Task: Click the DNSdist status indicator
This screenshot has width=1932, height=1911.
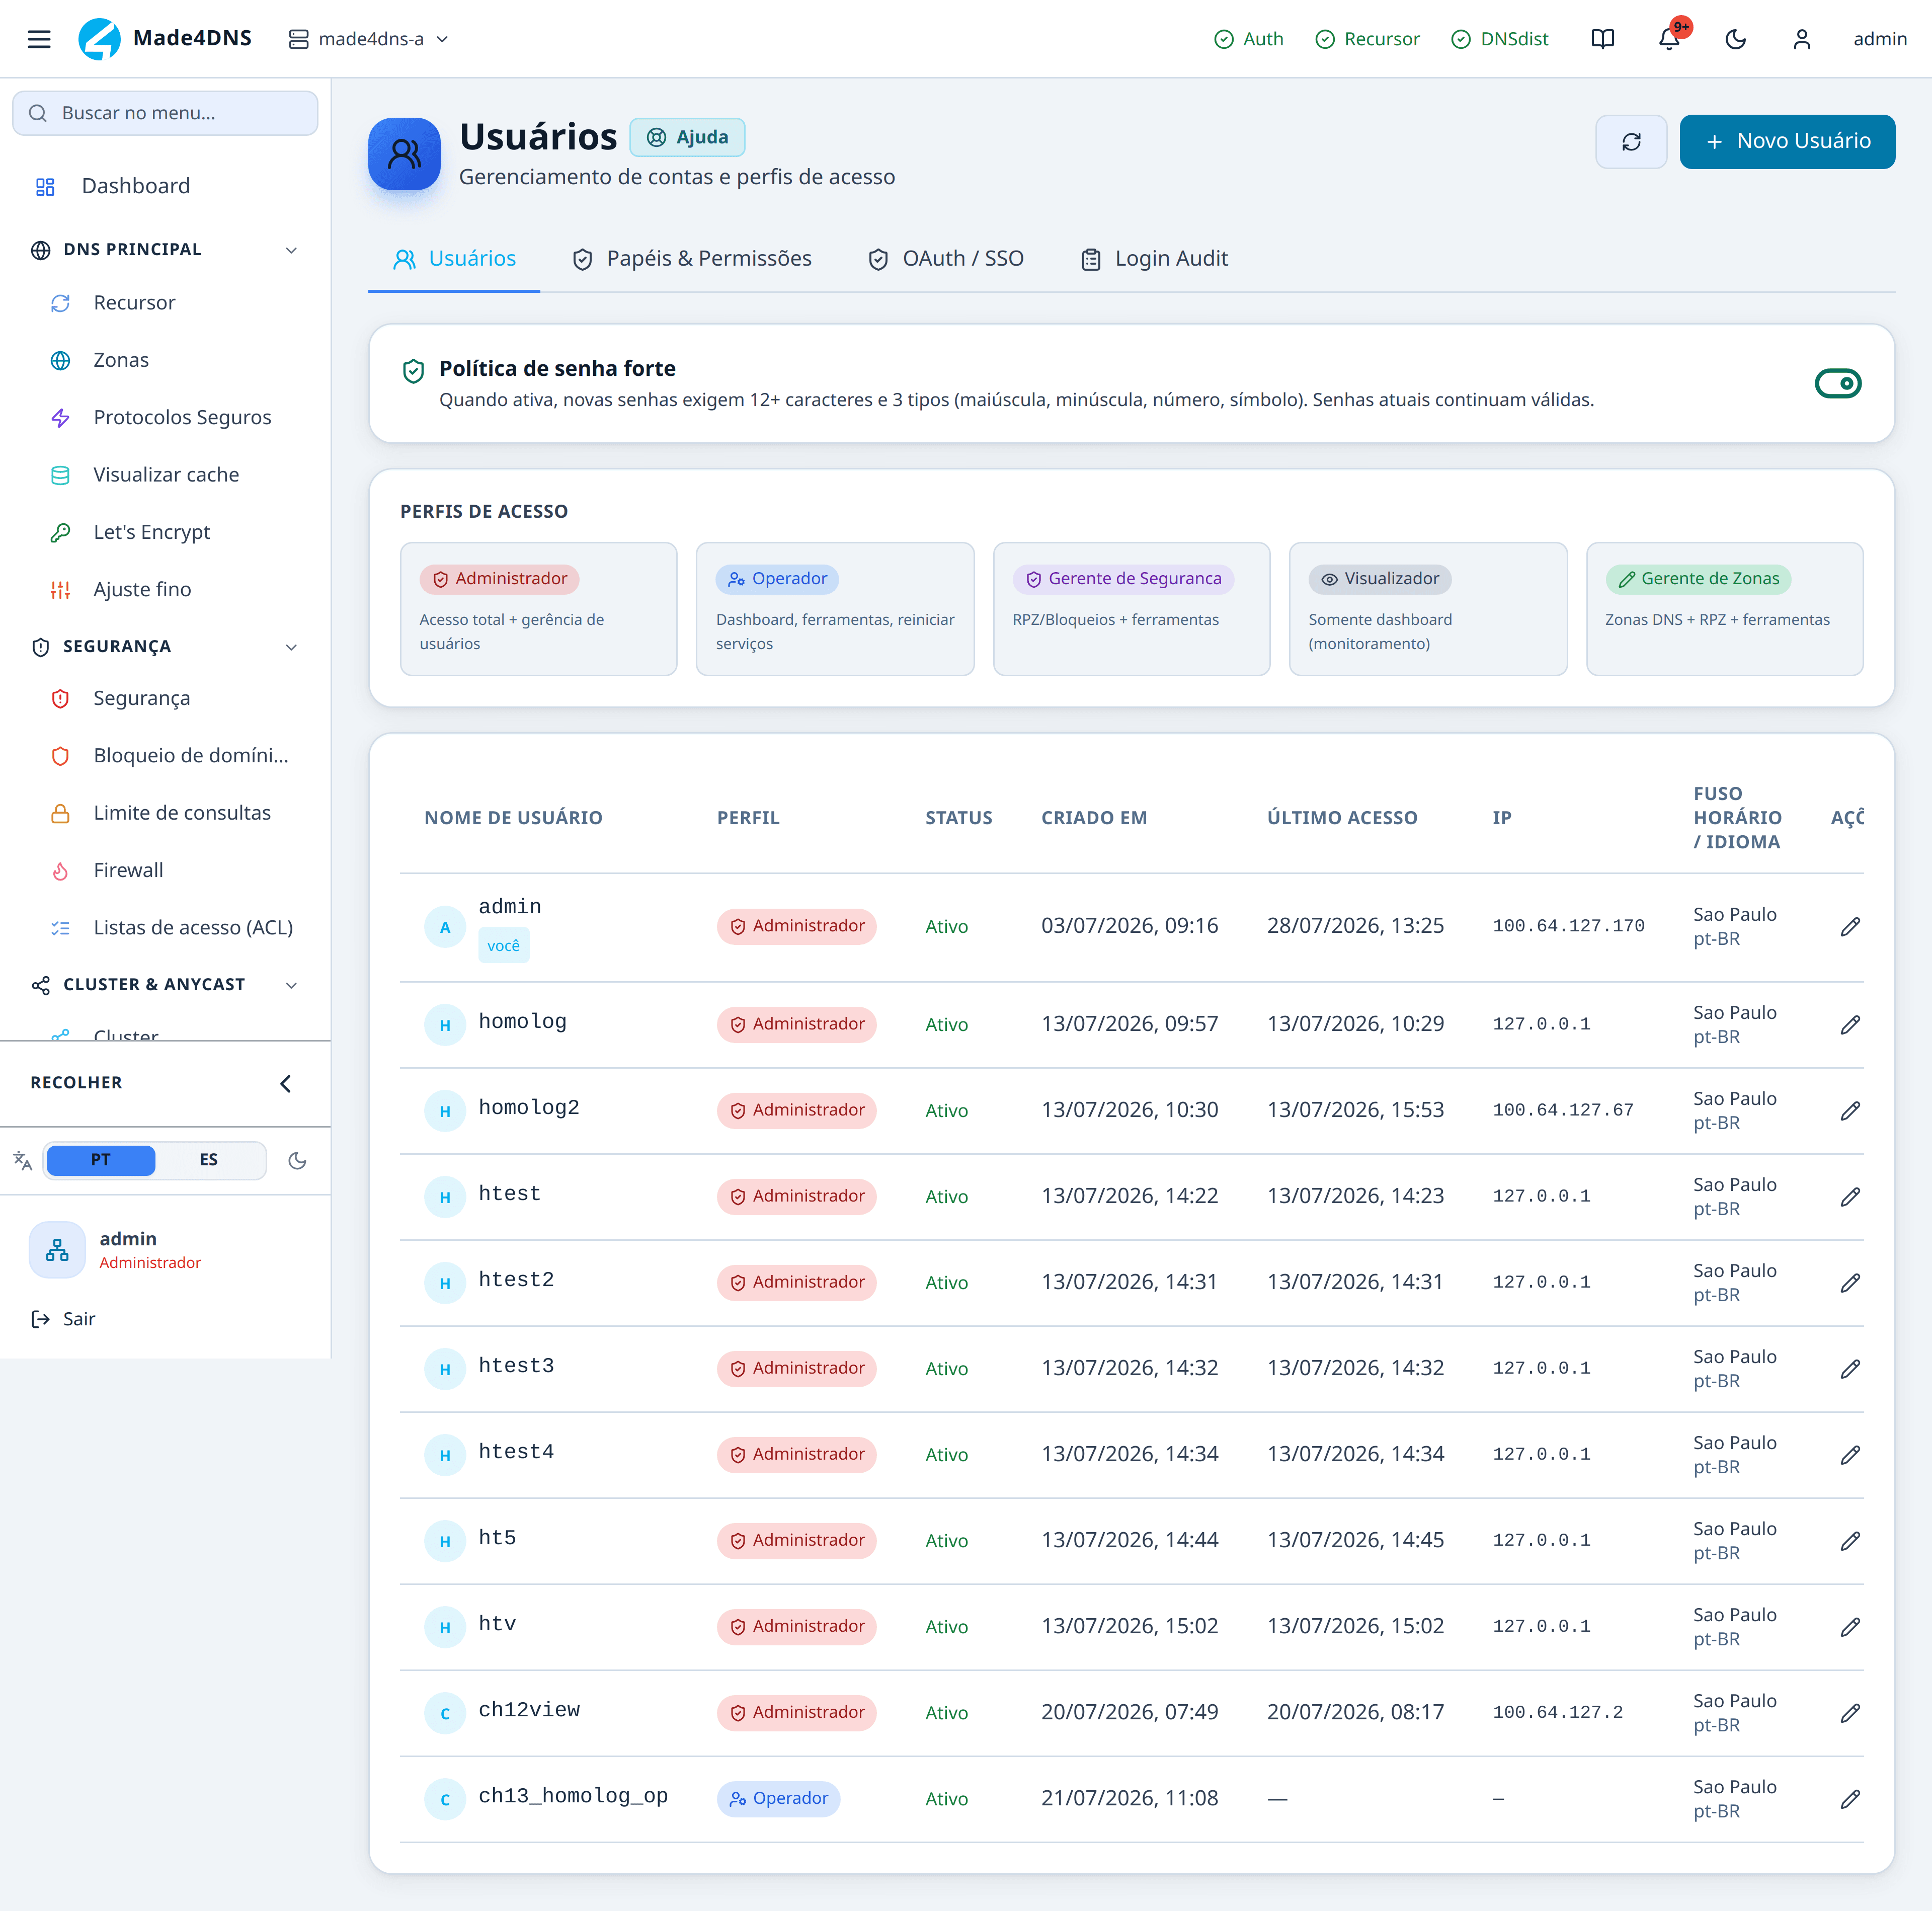Action: coord(1499,39)
